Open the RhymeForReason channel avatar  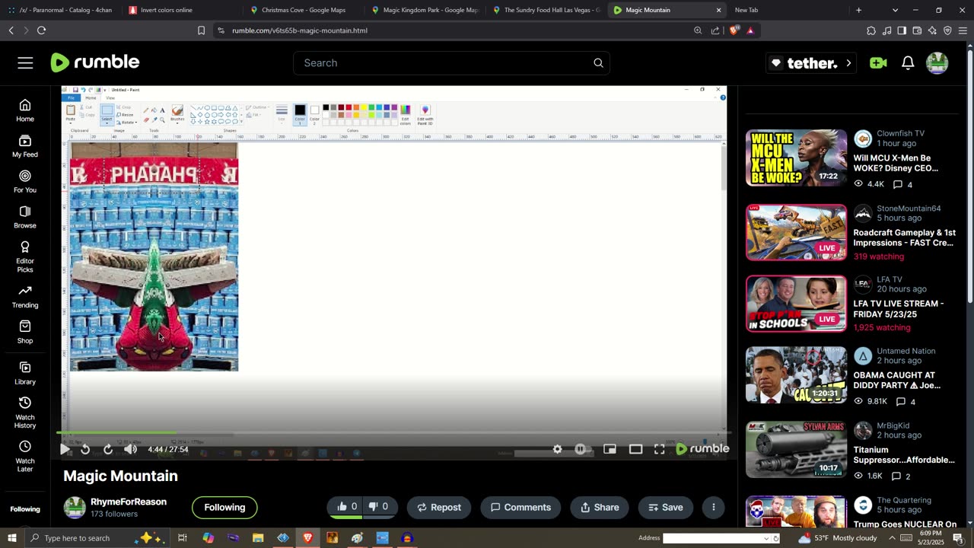coord(75,508)
